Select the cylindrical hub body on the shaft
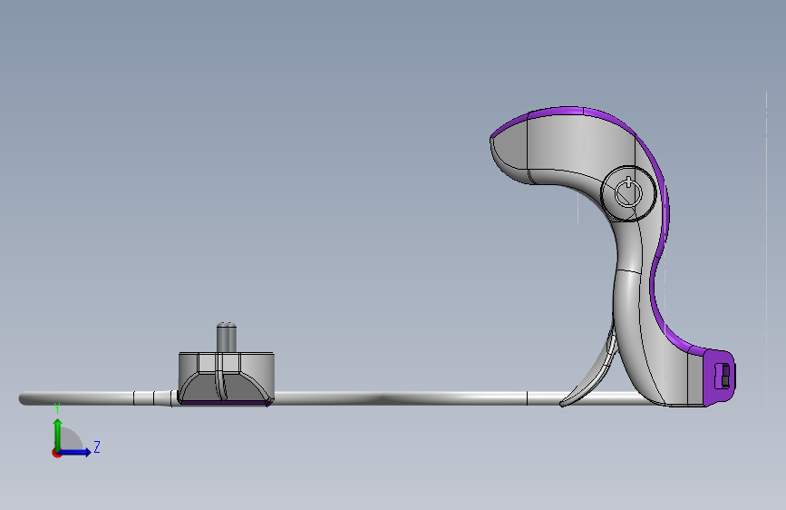The height and width of the screenshot is (510, 786). [226, 378]
